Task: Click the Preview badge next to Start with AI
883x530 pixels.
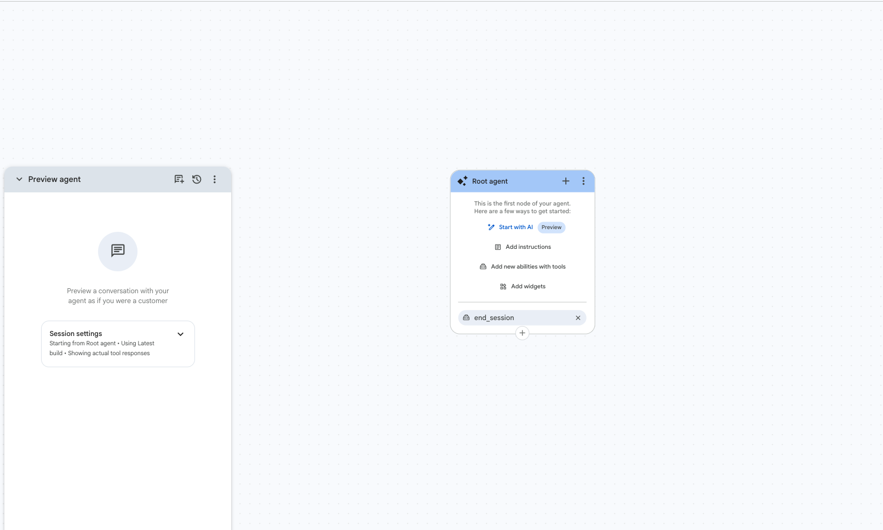Action: pos(552,227)
